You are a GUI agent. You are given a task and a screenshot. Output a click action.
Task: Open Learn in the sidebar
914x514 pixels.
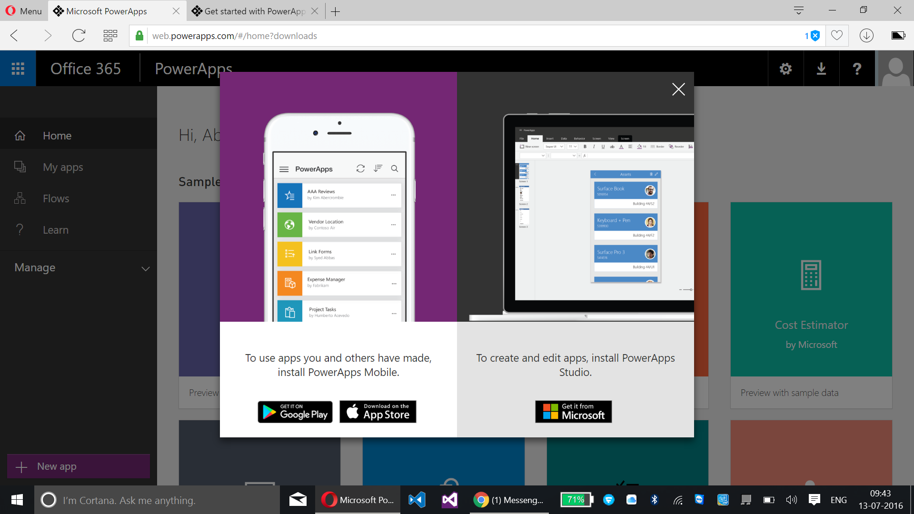(79, 230)
